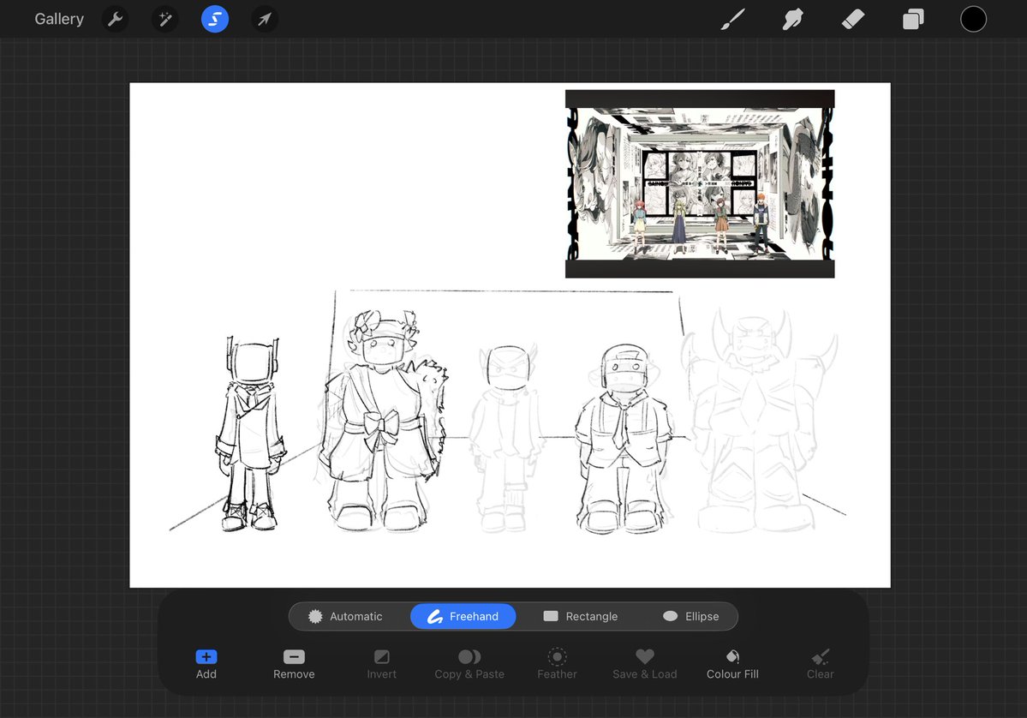Return to the Gallery

(59, 19)
